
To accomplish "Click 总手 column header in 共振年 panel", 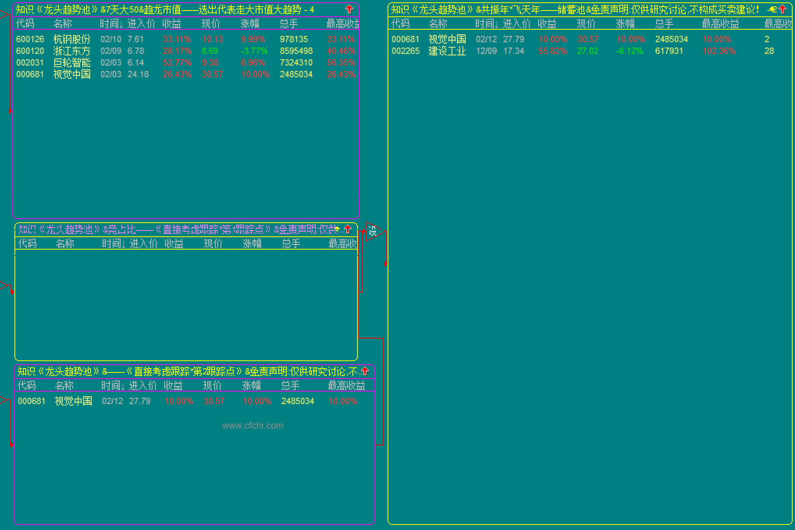I will pyautogui.click(x=664, y=24).
